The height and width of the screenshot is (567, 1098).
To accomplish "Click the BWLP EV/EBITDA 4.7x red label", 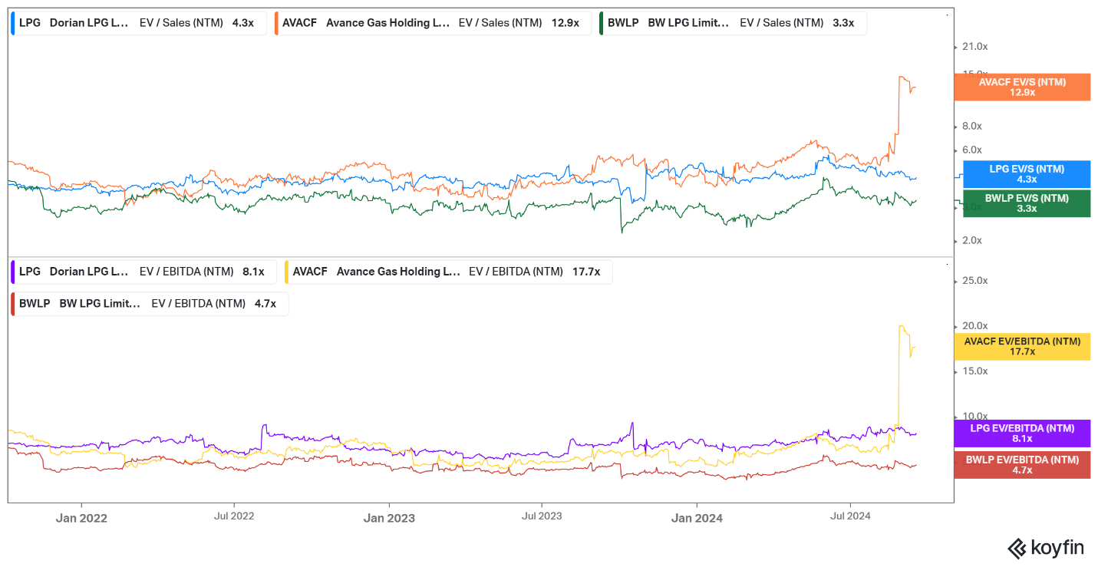I will [1022, 464].
